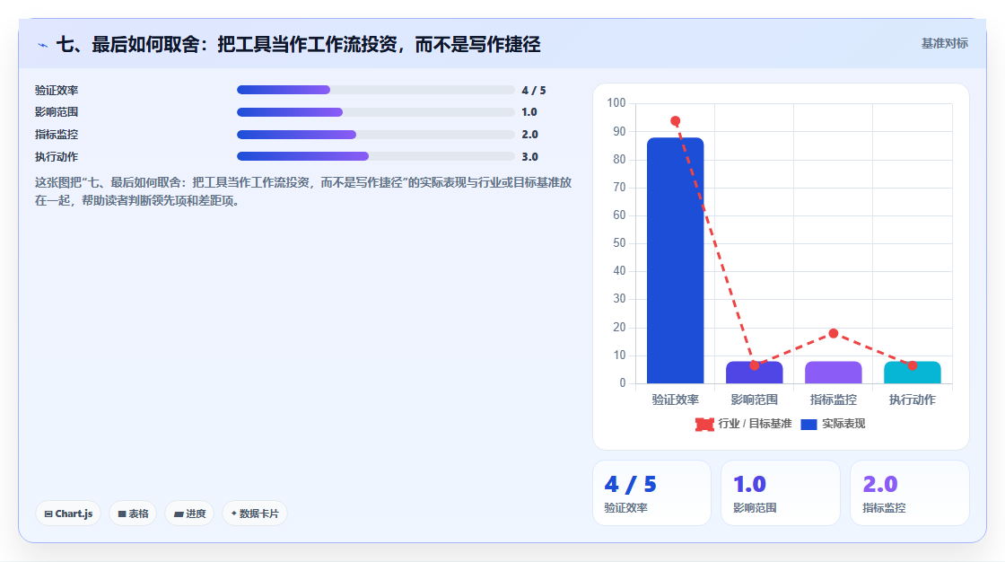Click the lightning icon beside the title
This screenshot has width=1005, height=562.
[42, 45]
